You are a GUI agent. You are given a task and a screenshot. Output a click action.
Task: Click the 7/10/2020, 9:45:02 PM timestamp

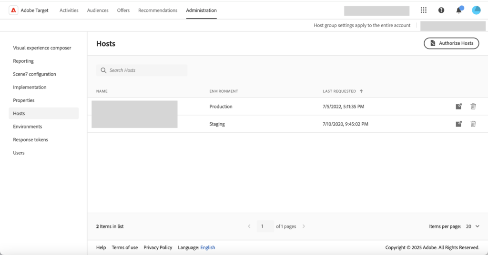point(346,124)
